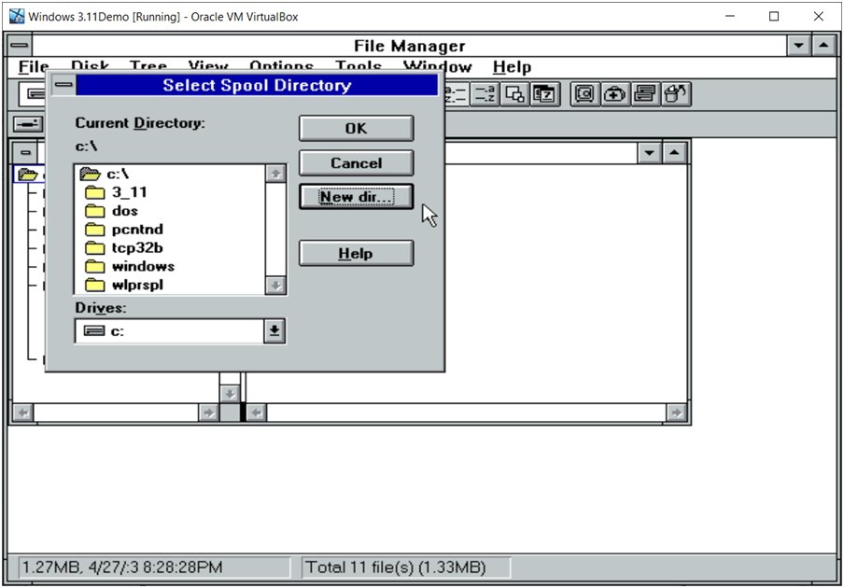
Task: Minimize the File Manager window
Action: [799, 45]
